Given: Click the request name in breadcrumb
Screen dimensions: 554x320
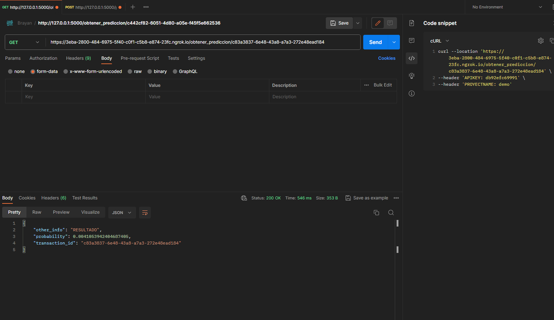Looking at the screenshot, I should pyautogui.click(x=129, y=23).
